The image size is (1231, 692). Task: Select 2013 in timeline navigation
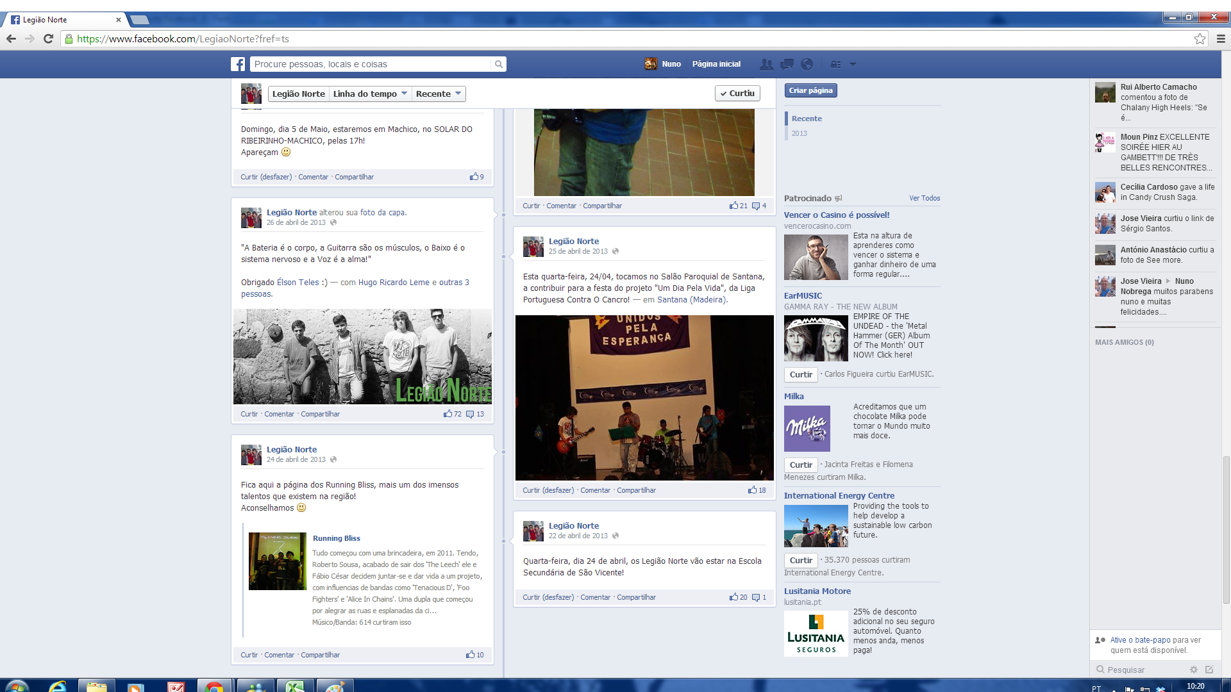pyautogui.click(x=799, y=133)
